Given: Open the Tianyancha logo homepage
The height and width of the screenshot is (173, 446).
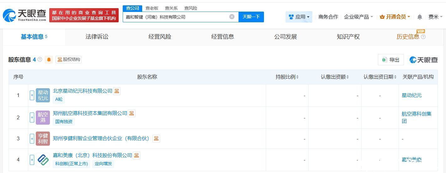Looking at the screenshot, I should 24,15.
